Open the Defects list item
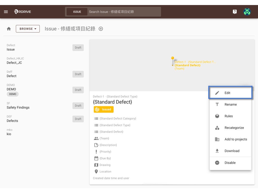Image resolution: width=258 pixels, height=193 pixels. [x=45, y=119]
